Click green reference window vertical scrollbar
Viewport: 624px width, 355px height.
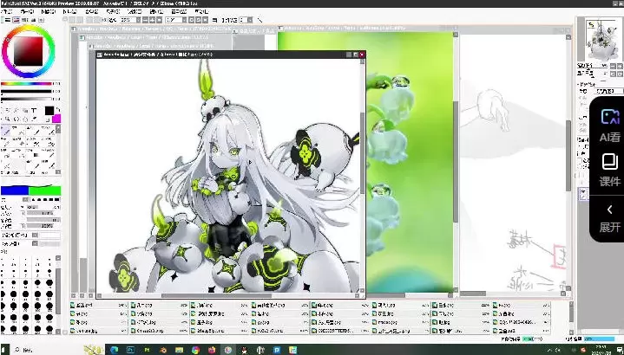click(456, 163)
